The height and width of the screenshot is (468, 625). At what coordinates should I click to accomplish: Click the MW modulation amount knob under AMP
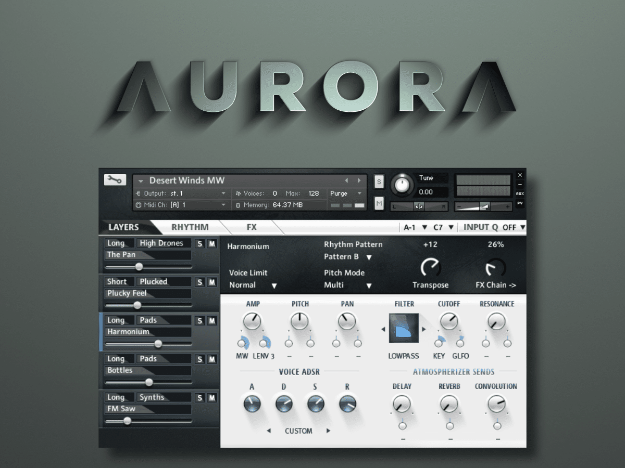coord(242,344)
